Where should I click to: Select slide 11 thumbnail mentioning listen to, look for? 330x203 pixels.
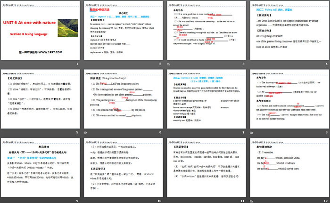coord(206,168)
